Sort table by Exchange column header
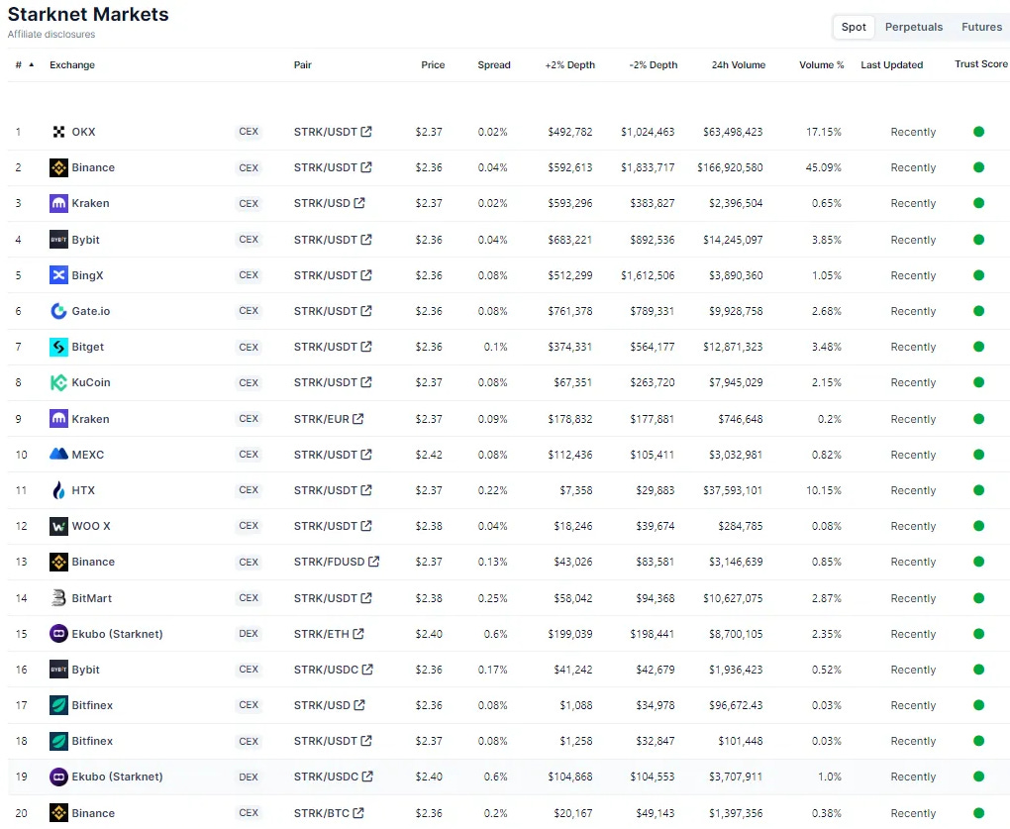Screen dimensions: 1010x829 pos(72,65)
